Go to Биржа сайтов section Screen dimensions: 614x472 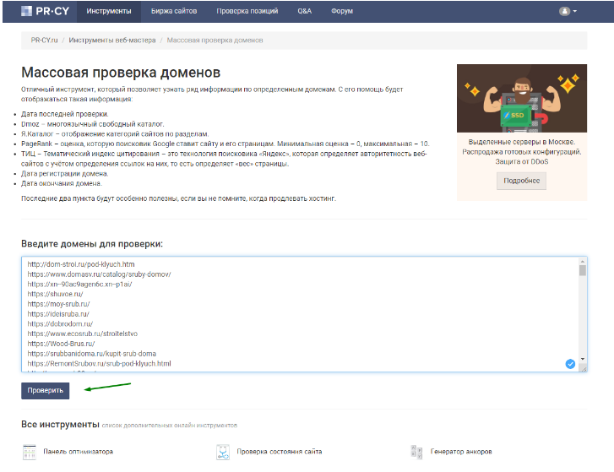tap(173, 11)
